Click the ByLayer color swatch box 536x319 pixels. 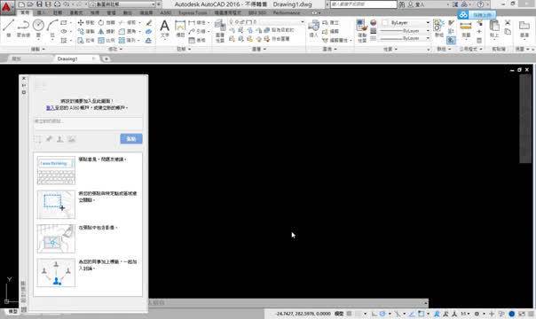click(x=385, y=22)
